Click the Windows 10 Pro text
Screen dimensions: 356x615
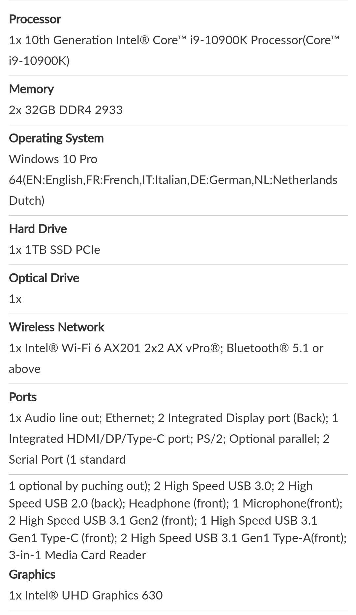click(53, 159)
